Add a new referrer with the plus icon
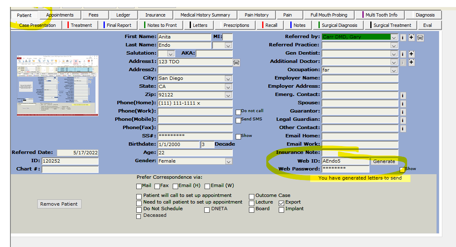Screen dimensions: 456x247 (x=411, y=38)
